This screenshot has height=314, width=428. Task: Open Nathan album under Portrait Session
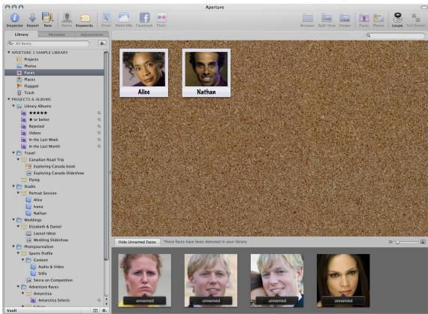[40, 213]
